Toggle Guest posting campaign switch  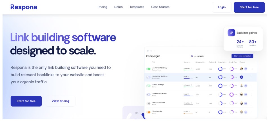[x=148, y=112]
